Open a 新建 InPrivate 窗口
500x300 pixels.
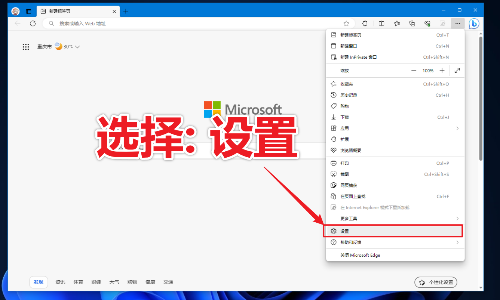tap(395, 57)
